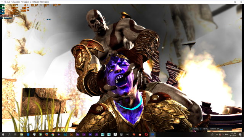Open the green round taskbar icon
The width and height of the screenshot is (244, 137).
(40, 134)
